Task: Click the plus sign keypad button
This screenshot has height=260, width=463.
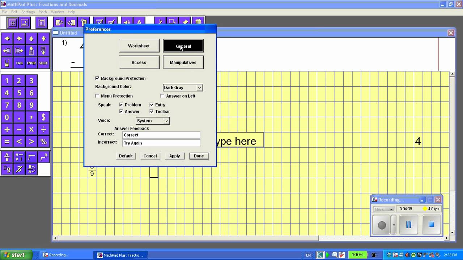Action: coord(7,130)
